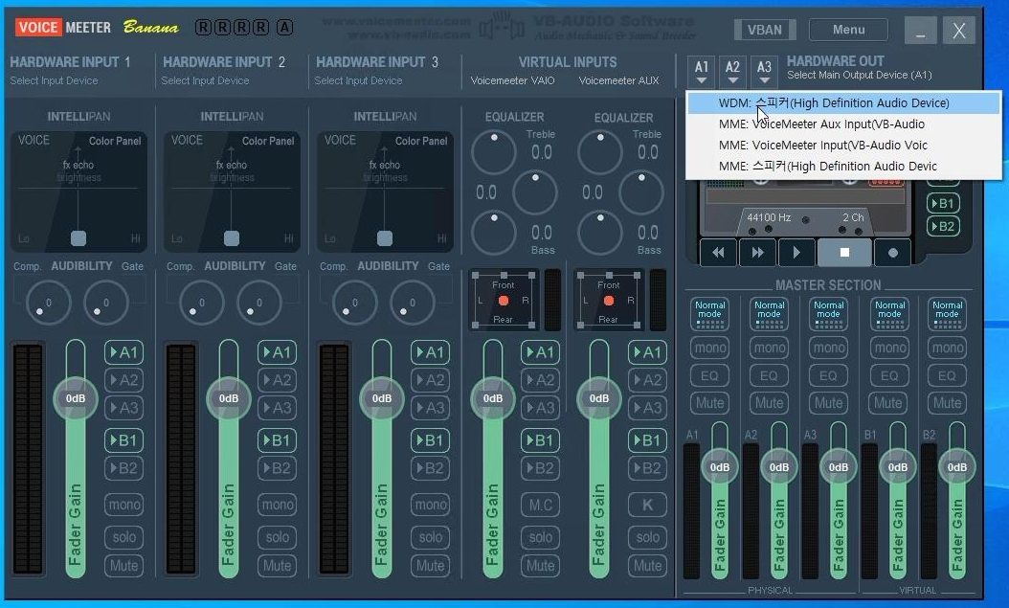Click the Voicemeeter VAIO treble EQ knob

tap(494, 152)
